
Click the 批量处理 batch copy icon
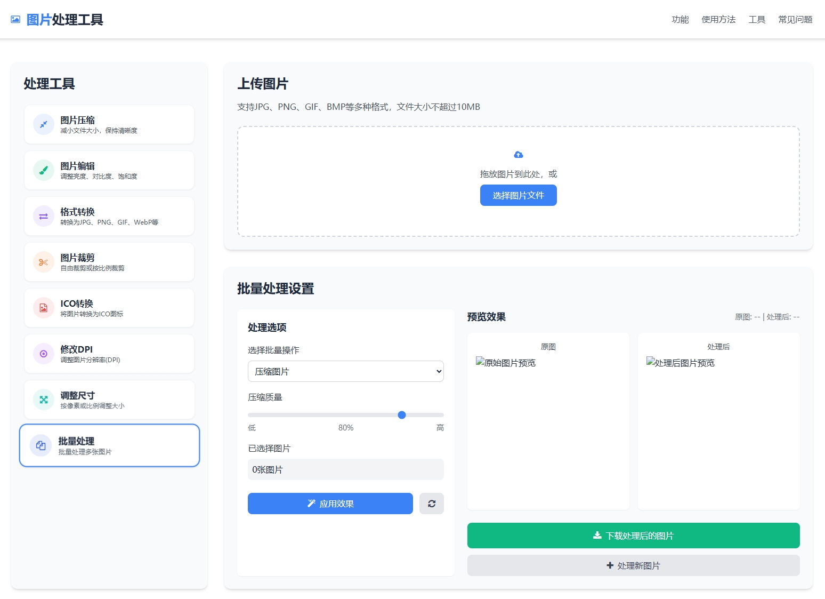(41, 445)
